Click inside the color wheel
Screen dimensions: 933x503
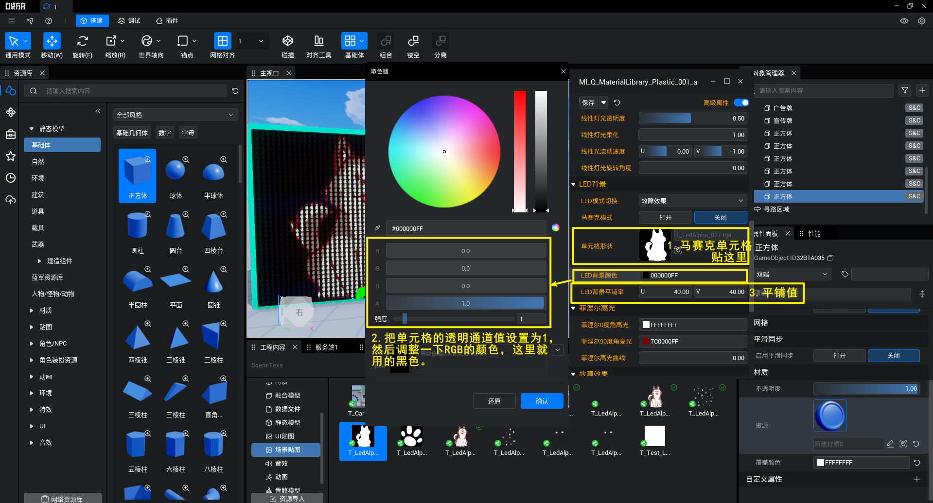444,152
